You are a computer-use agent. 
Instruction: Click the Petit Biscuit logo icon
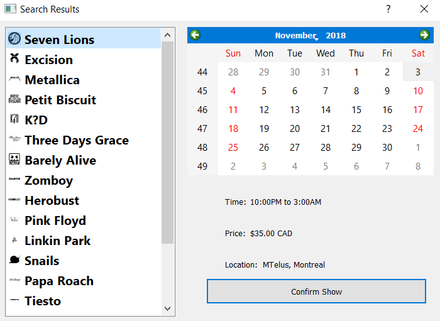(14, 99)
